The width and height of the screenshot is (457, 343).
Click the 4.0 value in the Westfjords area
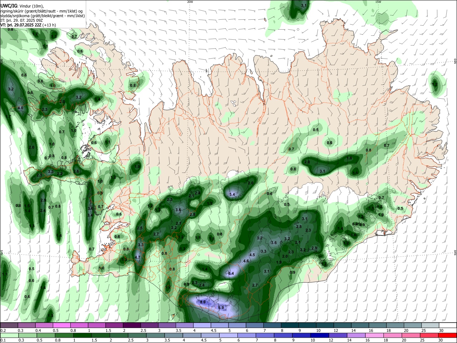(20, 108)
